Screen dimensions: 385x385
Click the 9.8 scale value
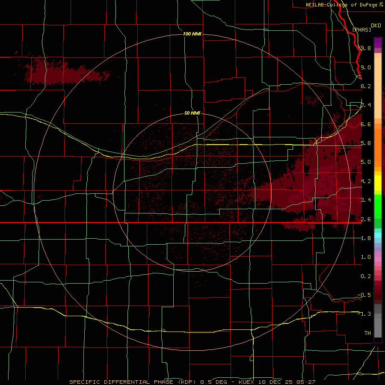coord(366,48)
